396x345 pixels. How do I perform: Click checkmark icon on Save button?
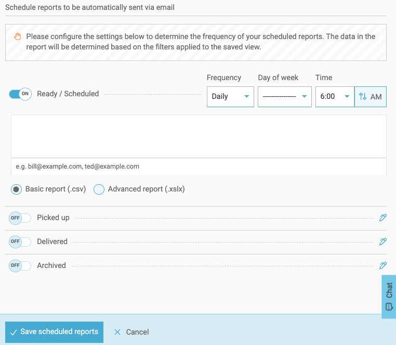(x=14, y=332)
